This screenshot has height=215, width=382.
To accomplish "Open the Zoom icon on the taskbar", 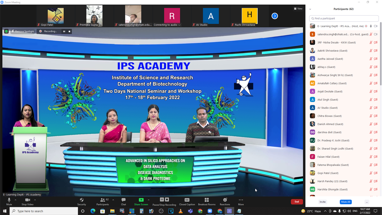I will 210,211.
